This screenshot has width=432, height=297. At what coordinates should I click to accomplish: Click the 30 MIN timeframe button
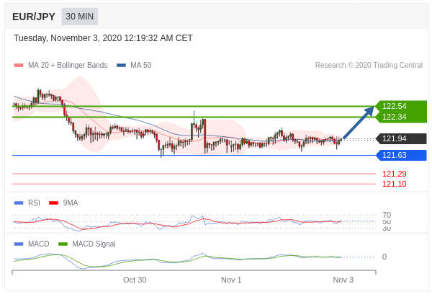tap(80, 17)
